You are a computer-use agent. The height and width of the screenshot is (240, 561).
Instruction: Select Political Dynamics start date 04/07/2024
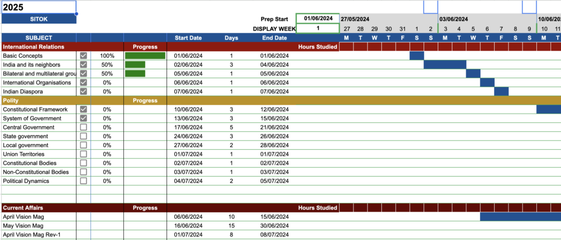(188, 181)
